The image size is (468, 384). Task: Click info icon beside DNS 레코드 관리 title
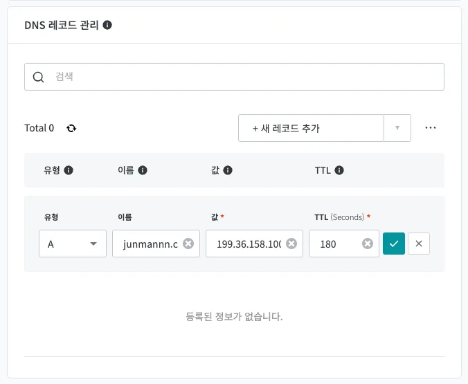[107, 25]
